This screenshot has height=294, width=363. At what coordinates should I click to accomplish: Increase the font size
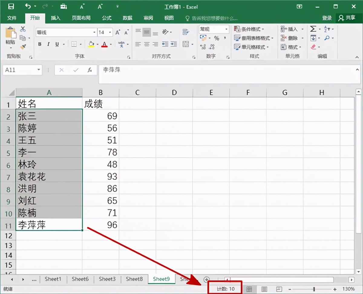pyautogui.click(x=118, y=32)
